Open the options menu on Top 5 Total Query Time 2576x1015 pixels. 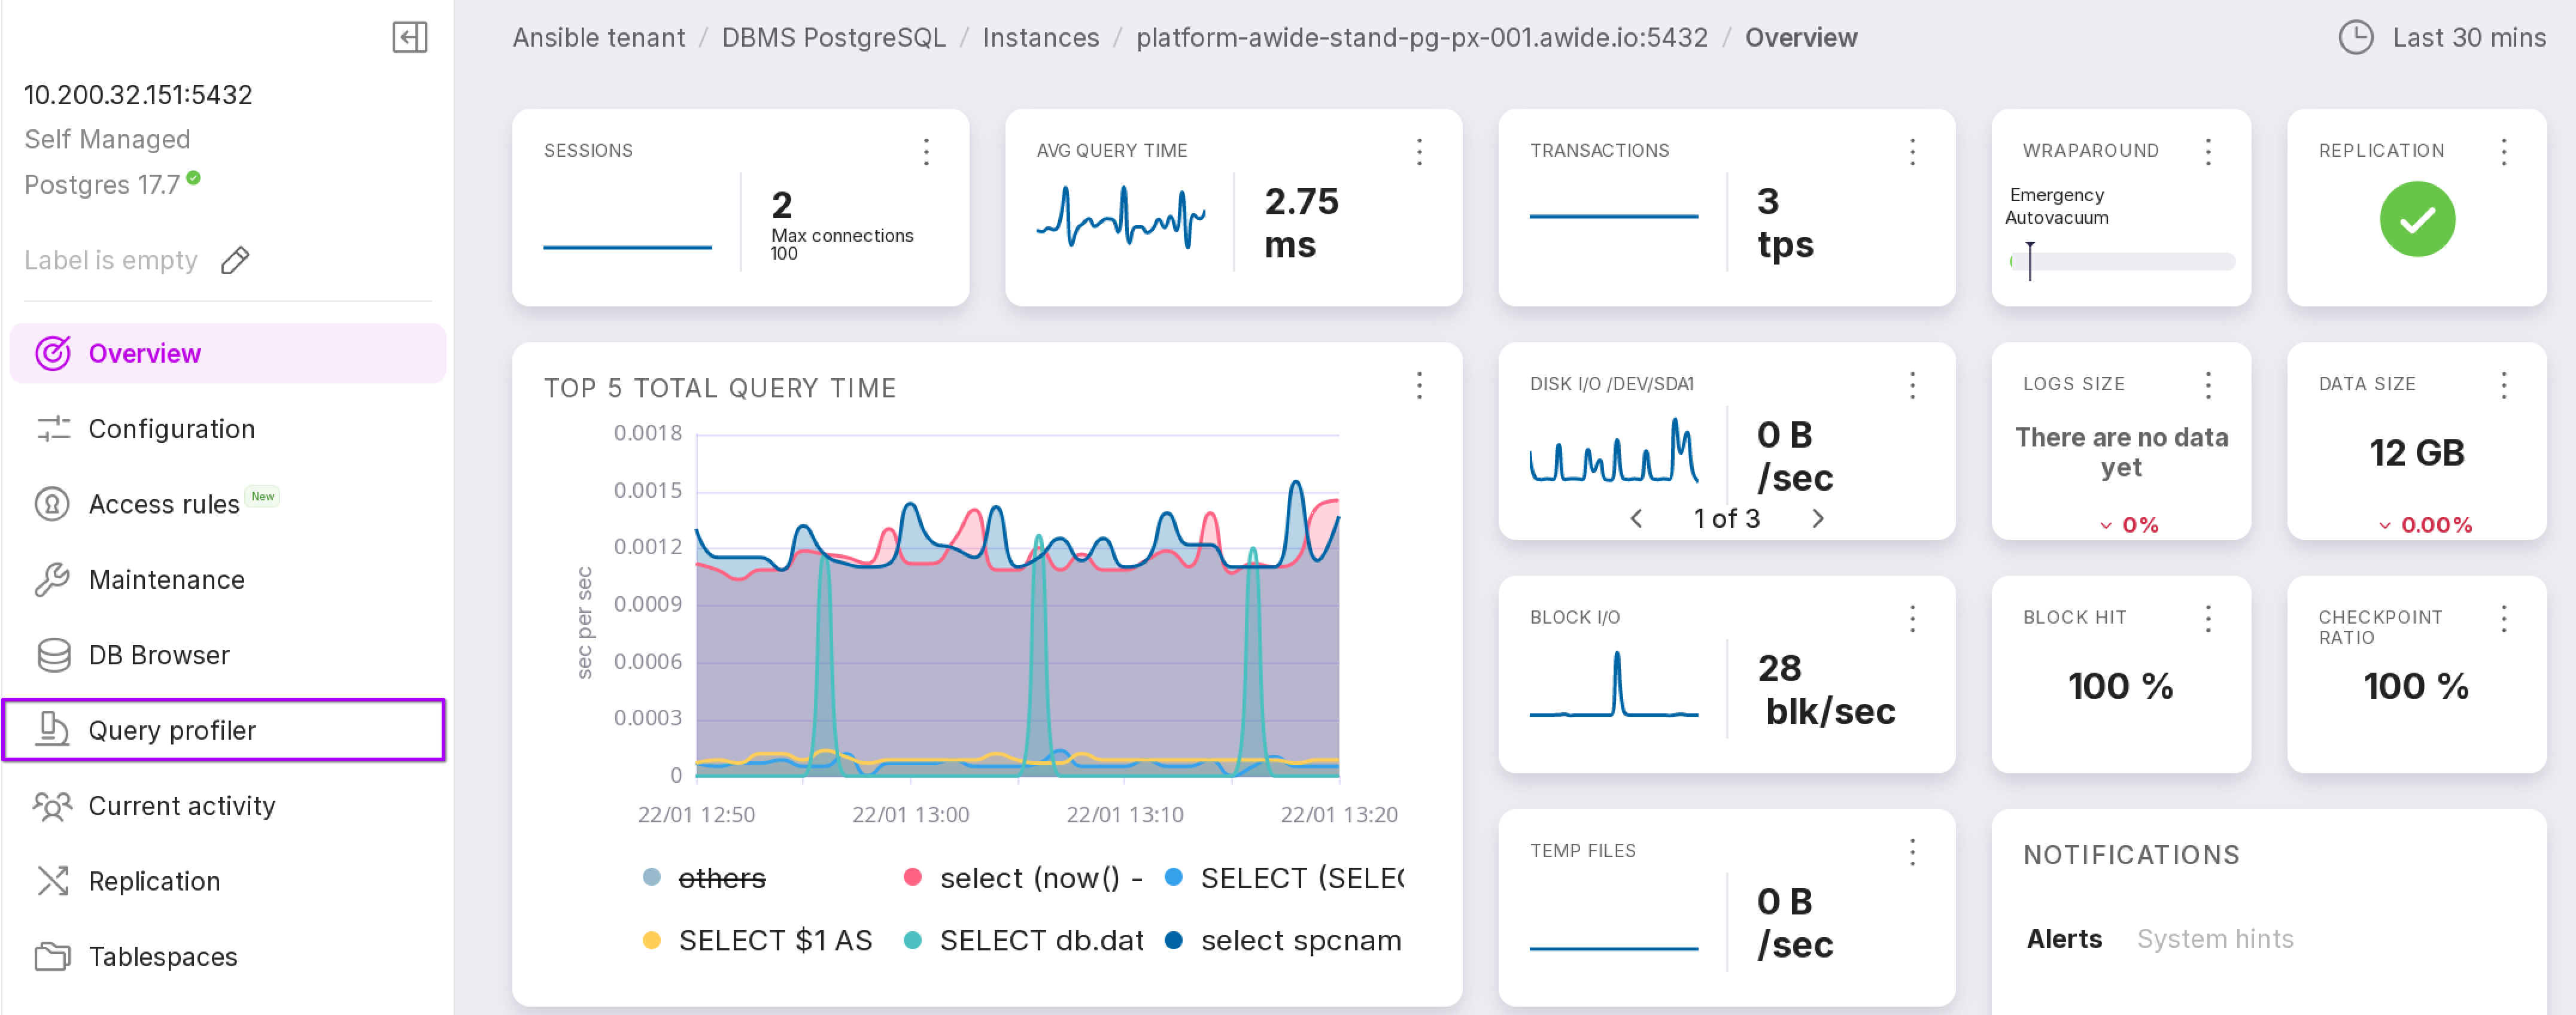tap(1418, 386)
